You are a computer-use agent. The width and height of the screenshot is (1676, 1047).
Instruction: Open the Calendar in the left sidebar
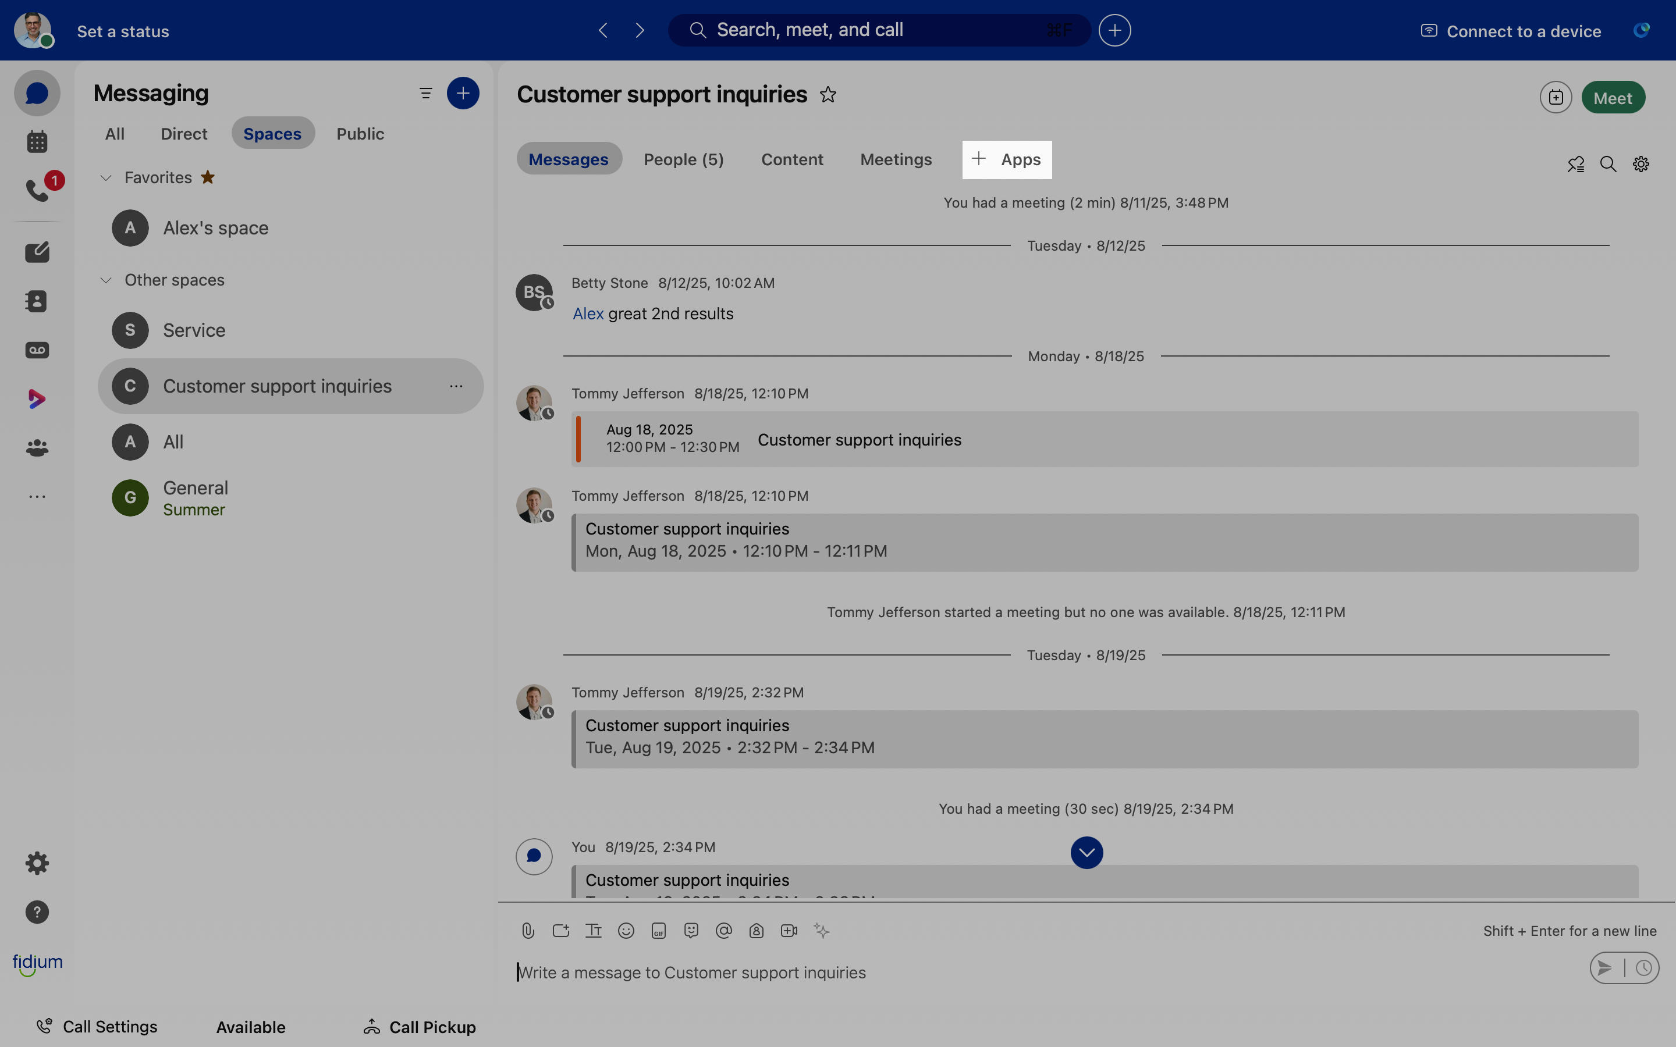tap(37, 142)
